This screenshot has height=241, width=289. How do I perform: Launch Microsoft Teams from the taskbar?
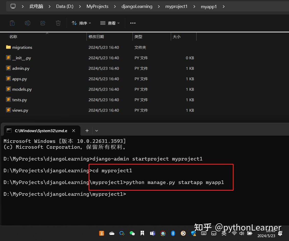(152, 233)
